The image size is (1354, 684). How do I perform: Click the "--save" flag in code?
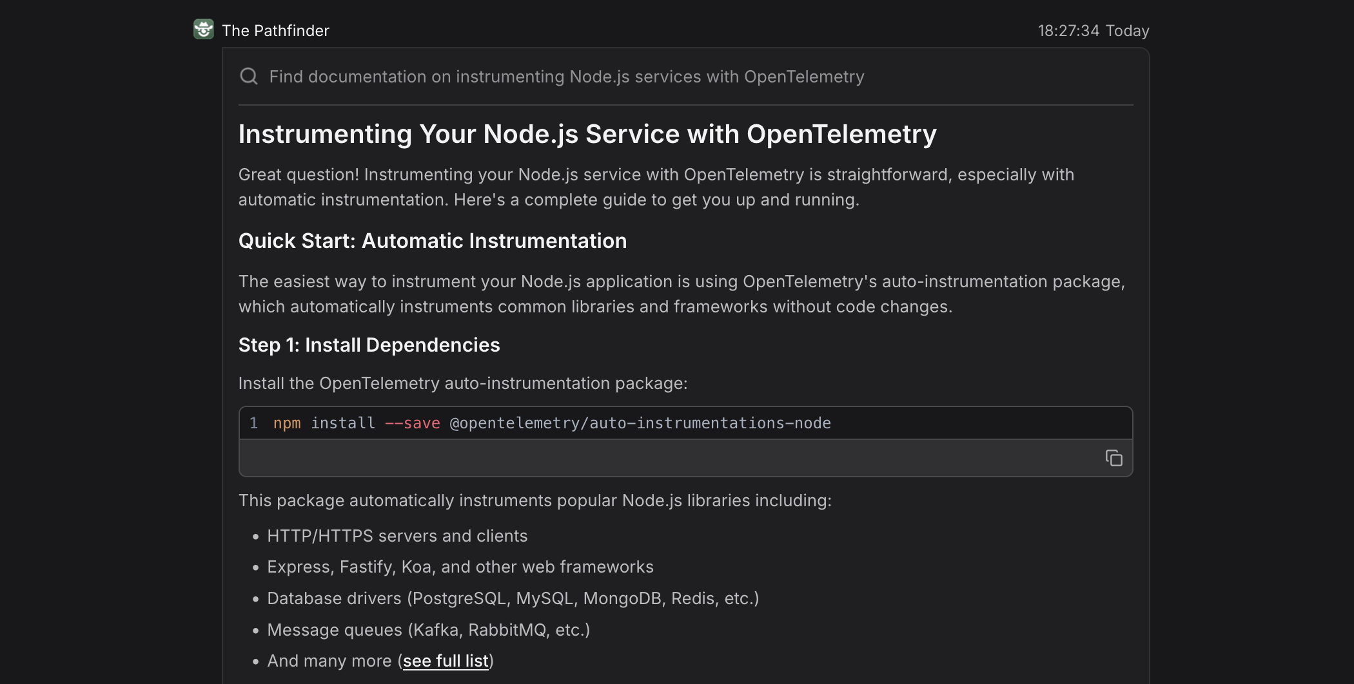coord(413,423)
